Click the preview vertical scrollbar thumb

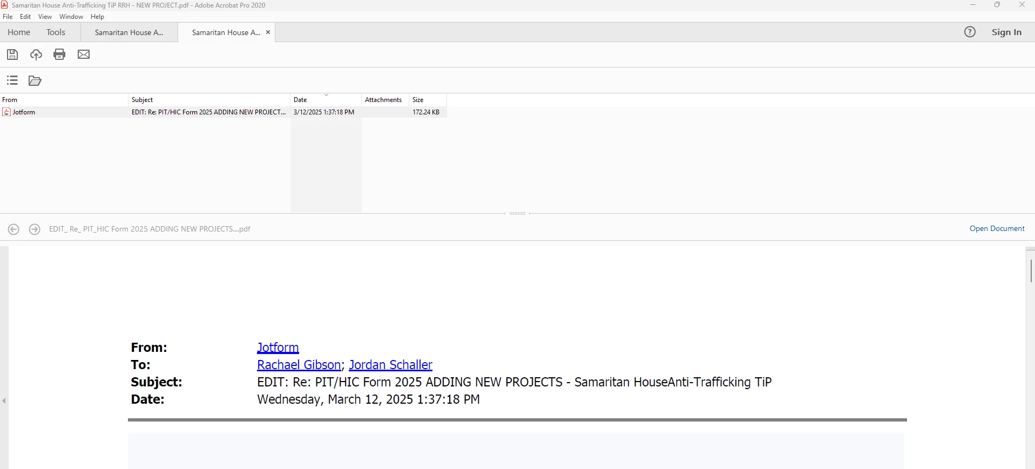click(x=1031, y=270)
